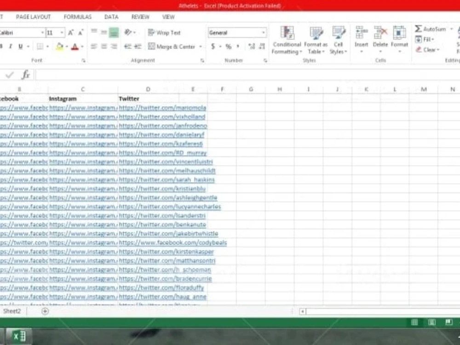Open the Fill Color dropdown arrow
460x345 pixels.
tap(67, 46)
